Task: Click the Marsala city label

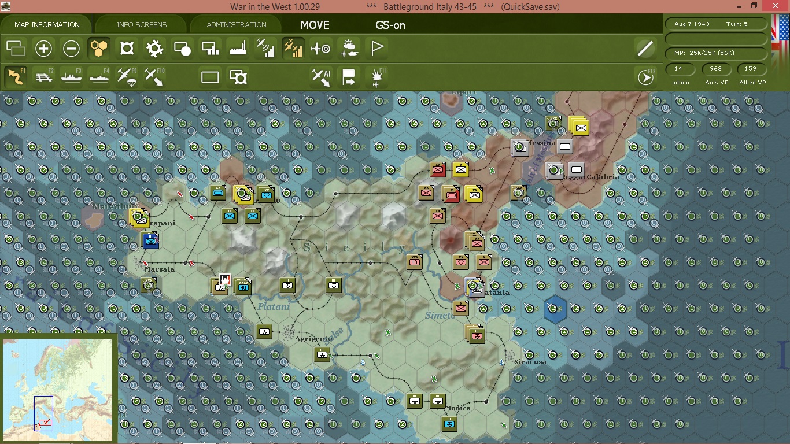Action: click(160, 269)
